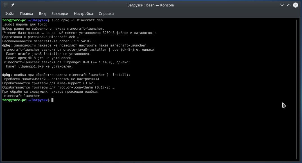Click the 'ошибка при обработке пакета' dpkg line
The width and height of the screenshot is (302, 163).
point(66,75)
